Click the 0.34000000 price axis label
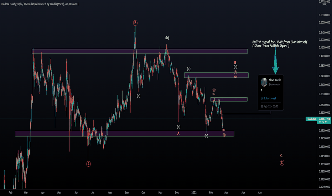Image resolution: width=332 pixels, height=196 pixels. point(324,76)
